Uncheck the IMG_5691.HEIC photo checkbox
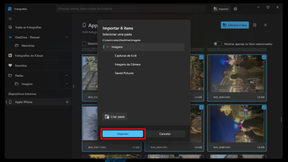Screen dimensions: 288x162 click(201, 108)
